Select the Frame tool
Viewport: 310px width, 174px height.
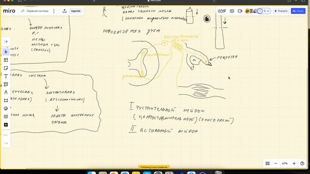[x=6, y=101]
